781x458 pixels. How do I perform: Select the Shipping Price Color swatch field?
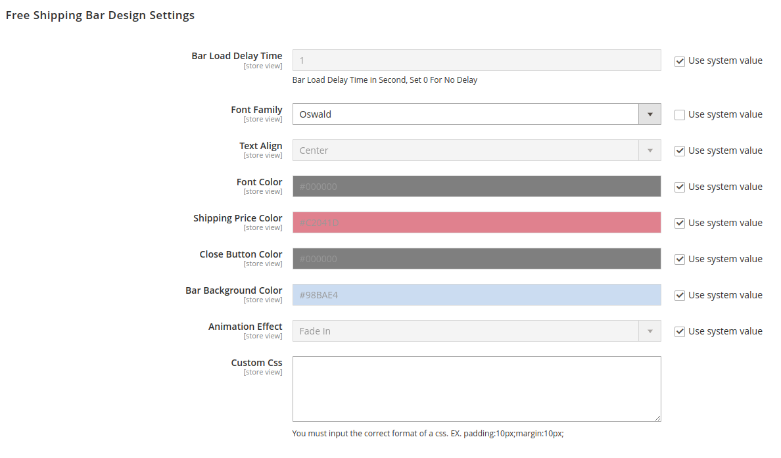click(477, 223)
